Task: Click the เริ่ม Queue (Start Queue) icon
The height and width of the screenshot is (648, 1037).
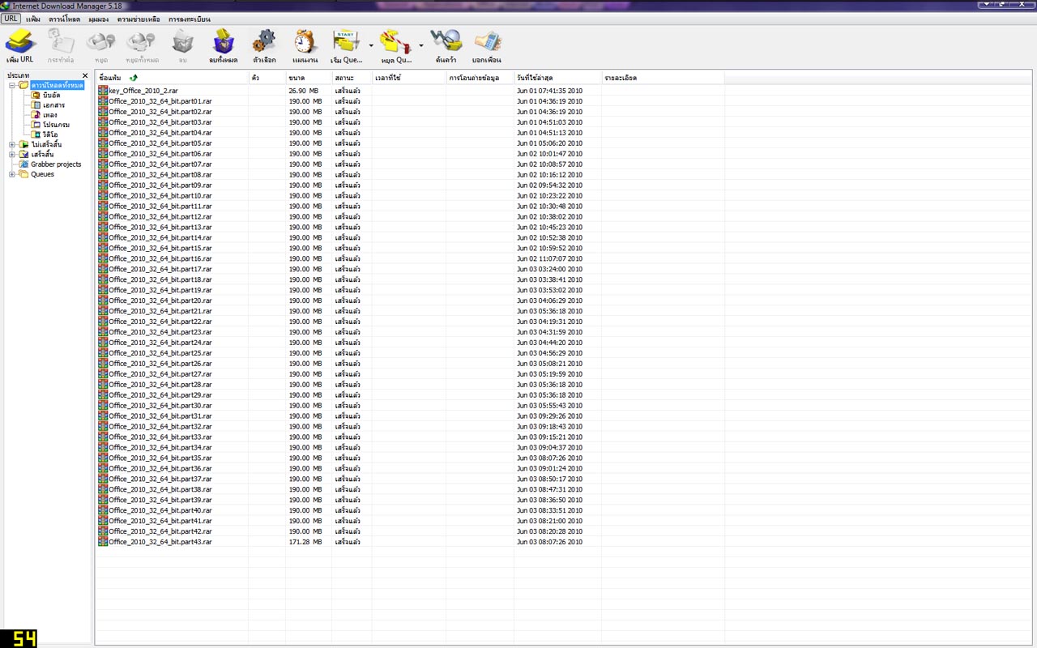Action: (x=347, y=41)
